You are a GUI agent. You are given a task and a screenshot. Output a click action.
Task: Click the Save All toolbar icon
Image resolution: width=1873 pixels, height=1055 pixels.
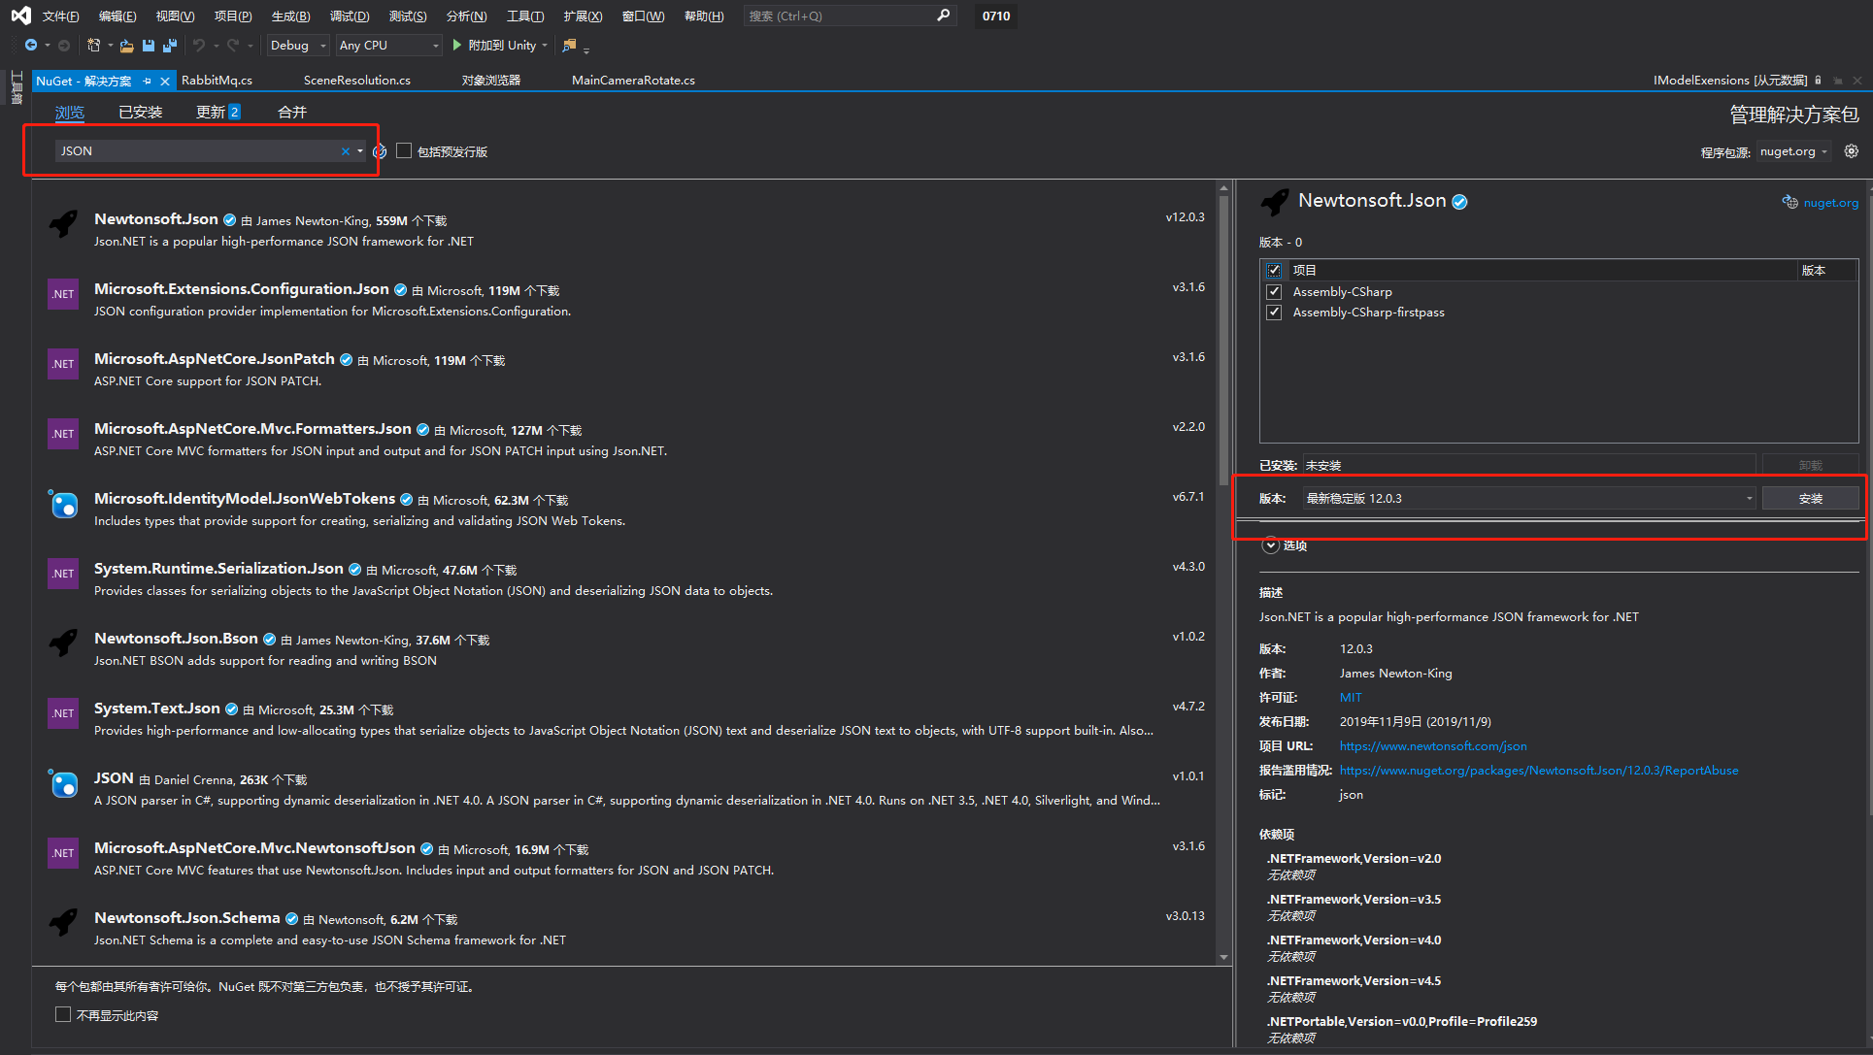click(170, 46)
